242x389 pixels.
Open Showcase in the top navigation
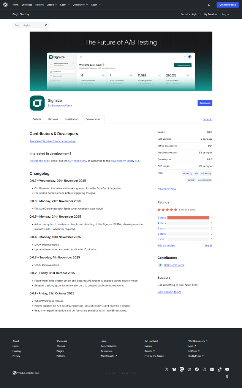tap(27, 5)
